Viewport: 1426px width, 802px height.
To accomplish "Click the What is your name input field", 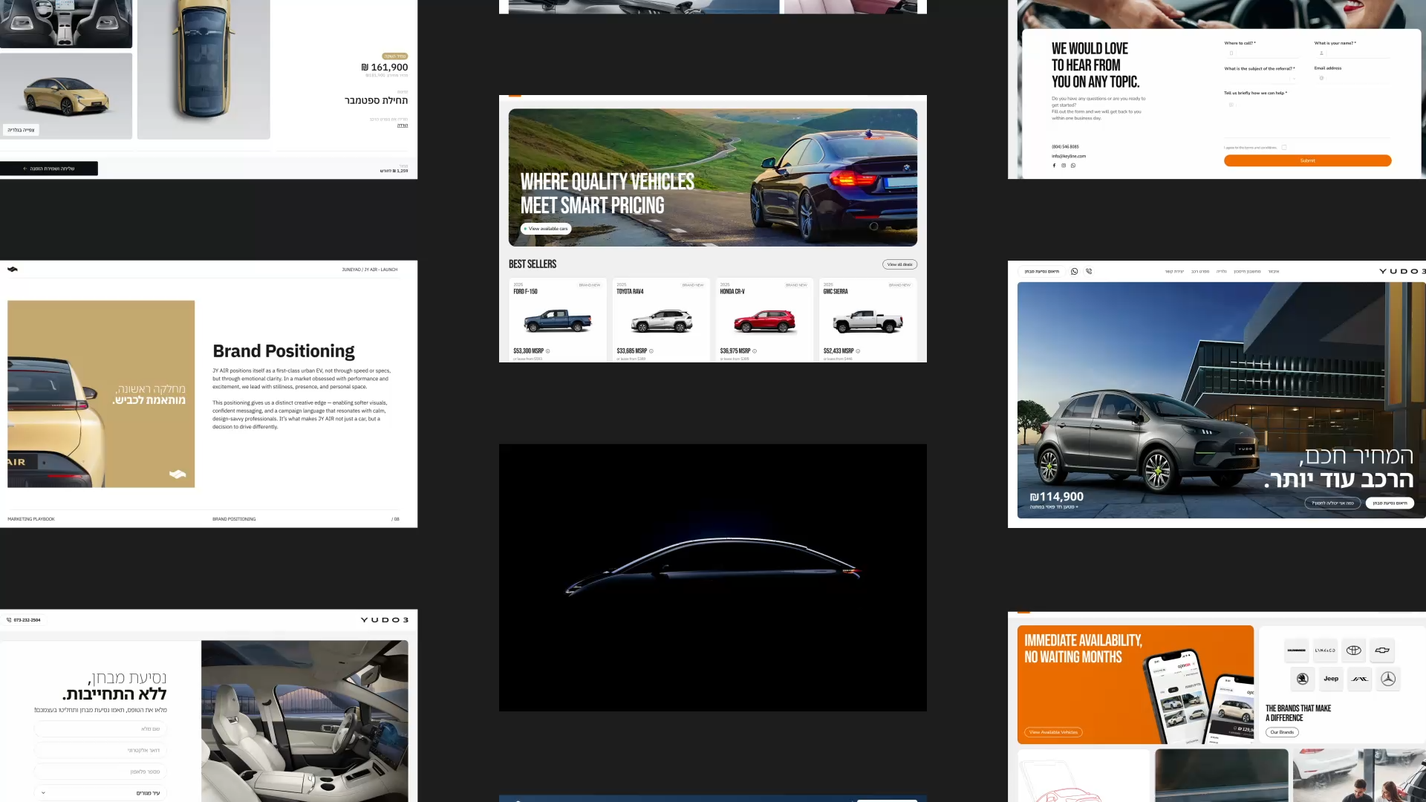I will point(1352,53).
